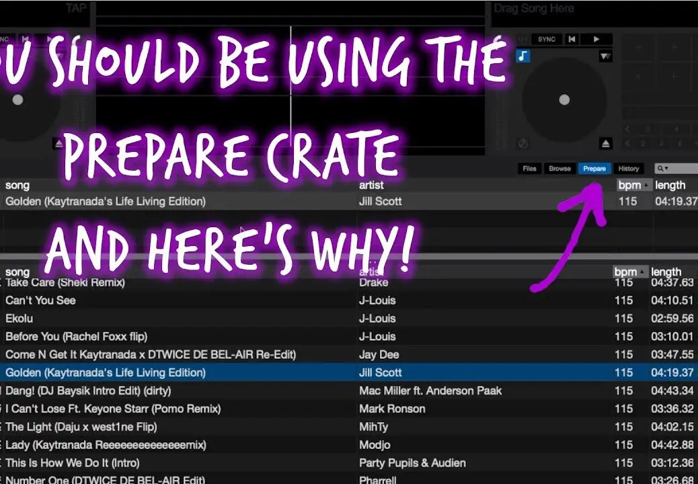The width and height of the screenshot is (698, 484).
Task: Click Jill Scott in the Prepare crate row
Action: 380,202
